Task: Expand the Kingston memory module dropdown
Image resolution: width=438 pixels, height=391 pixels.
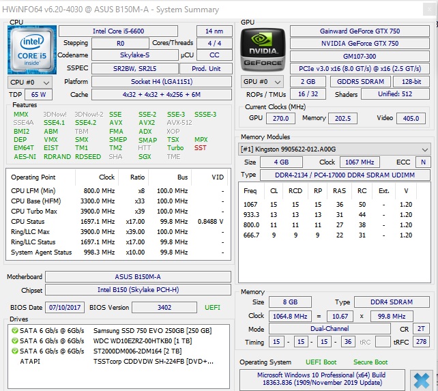Action: click(334, 149)
